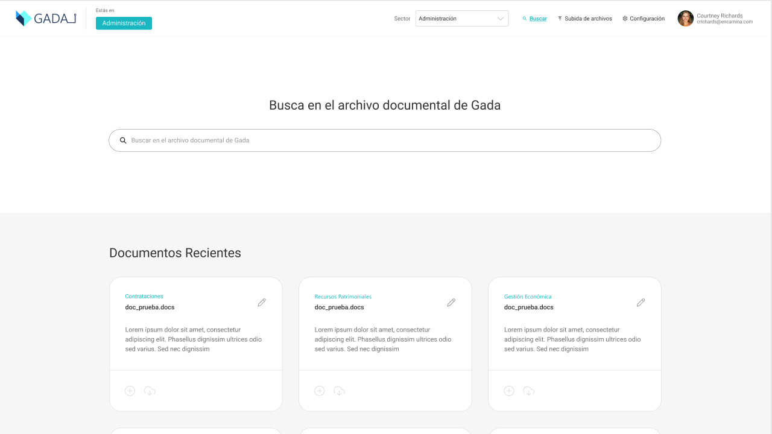The image size is (772, 434).
Task: Open the Buscar menu item
Action: coord(535,19)
